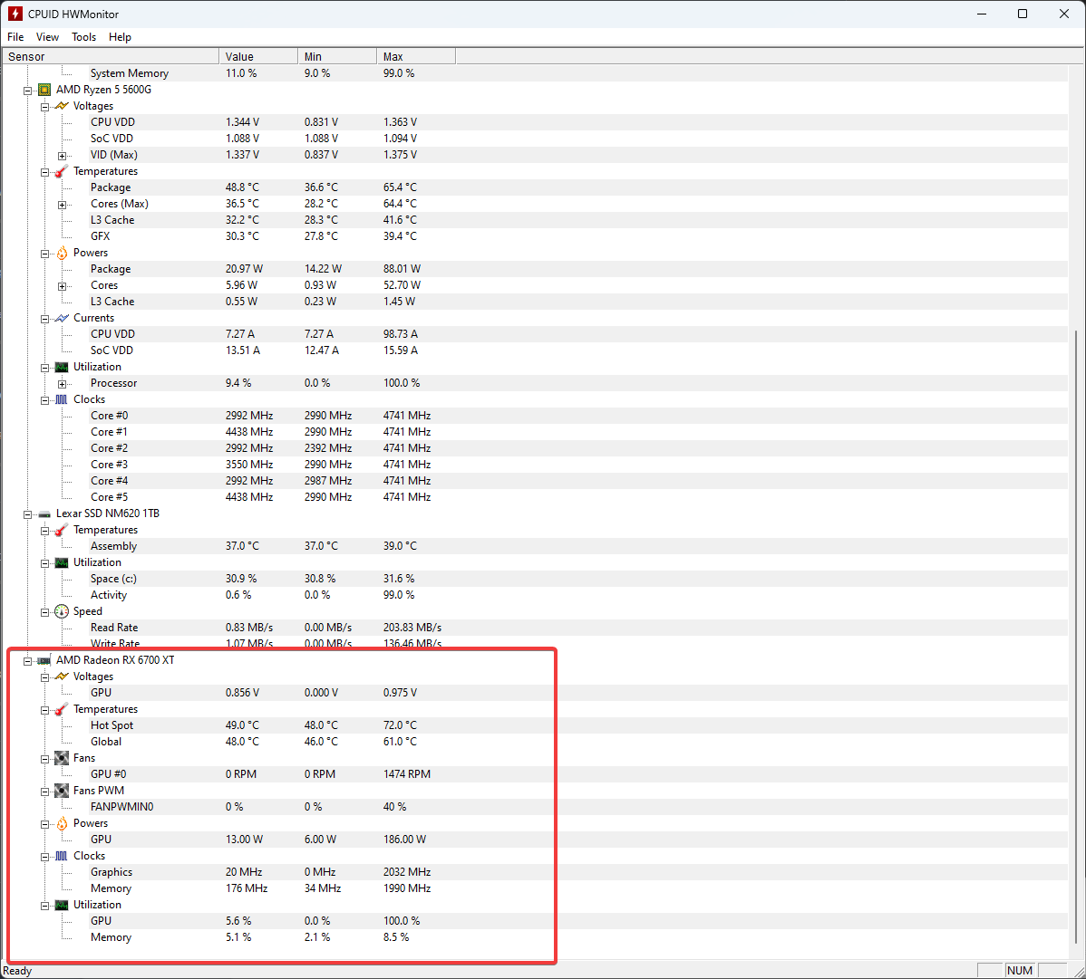The width and height of the screenshot is (1086, 979).
Task: Click the Fans PWM icon
Action: (x=62, y=791)
